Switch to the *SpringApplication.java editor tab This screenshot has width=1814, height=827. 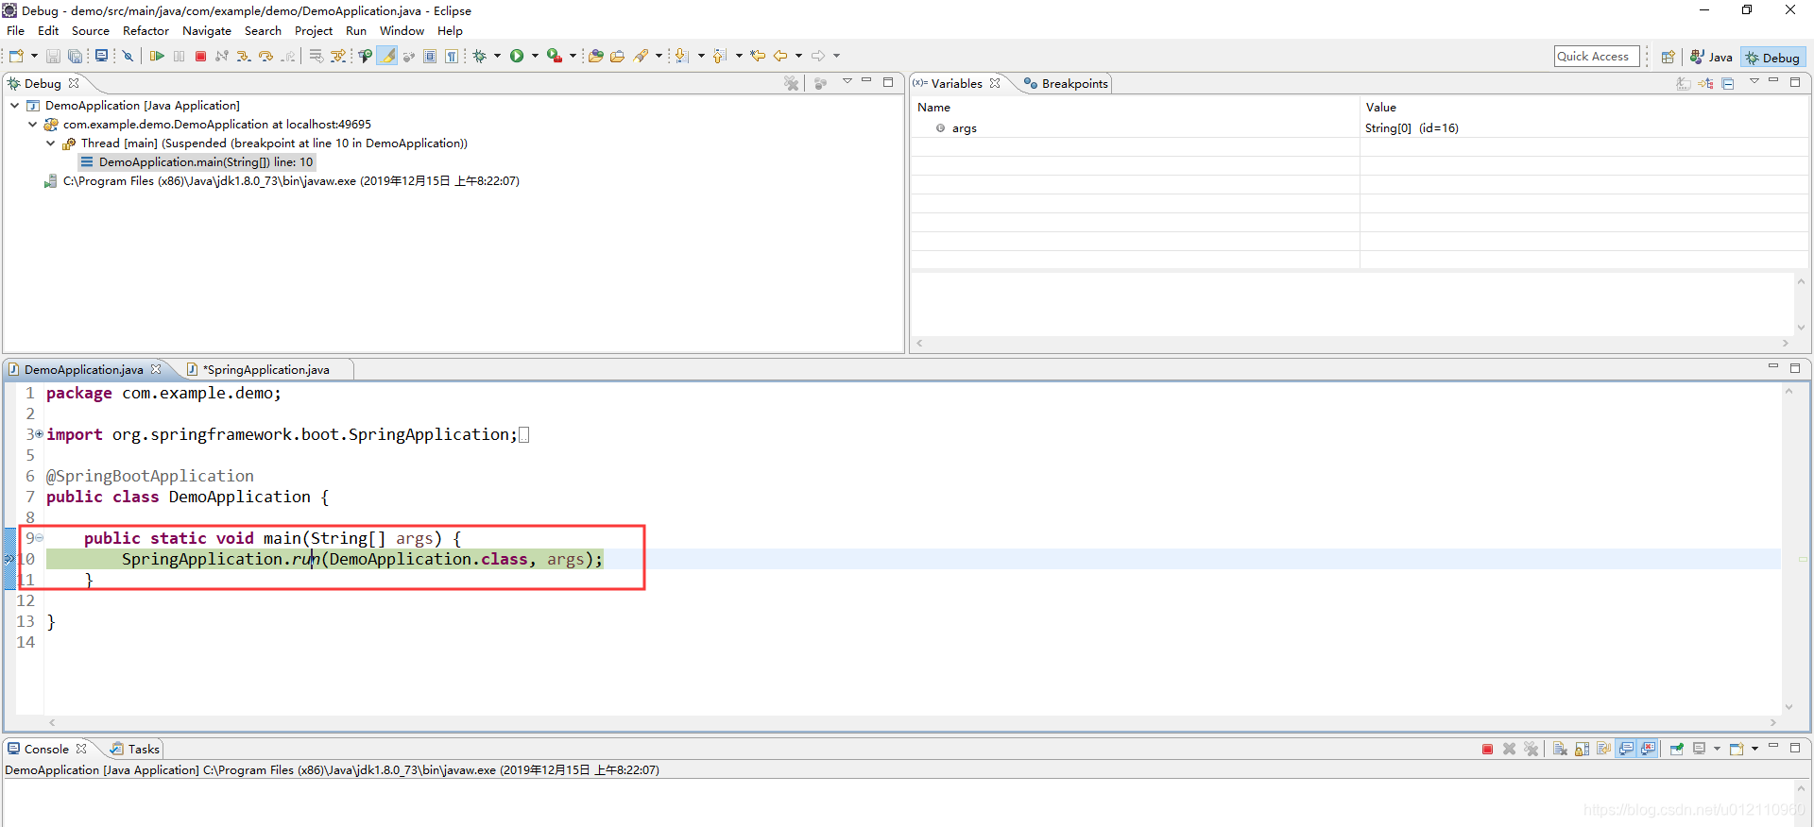(266, 370)
